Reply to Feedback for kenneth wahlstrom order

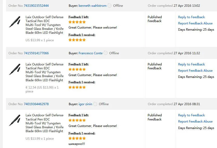tap(191, 17)
